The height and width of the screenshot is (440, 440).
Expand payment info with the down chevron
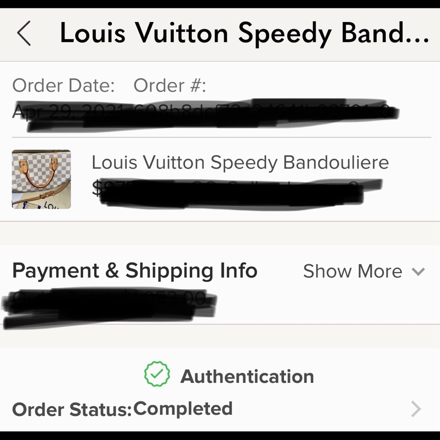point(418,271)
